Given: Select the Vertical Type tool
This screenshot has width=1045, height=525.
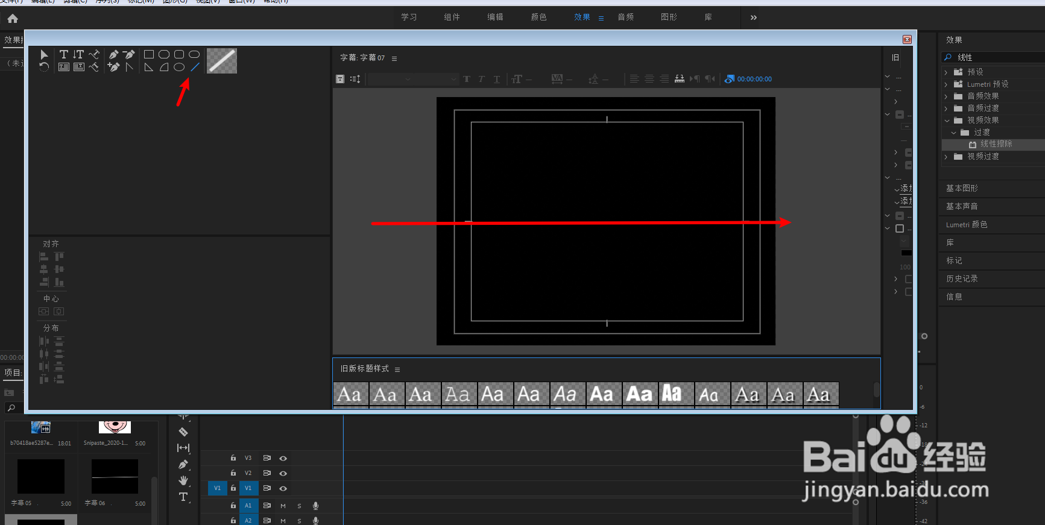Looking at the screenshot, I should (78, 54).
